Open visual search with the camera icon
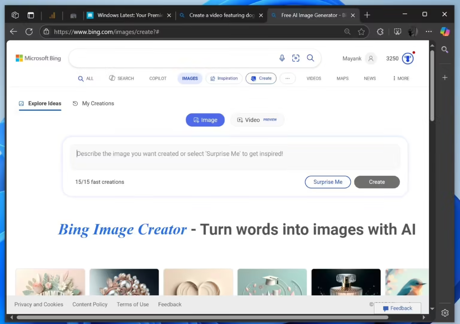The image size is (460, 324). [x=296, y=58]
